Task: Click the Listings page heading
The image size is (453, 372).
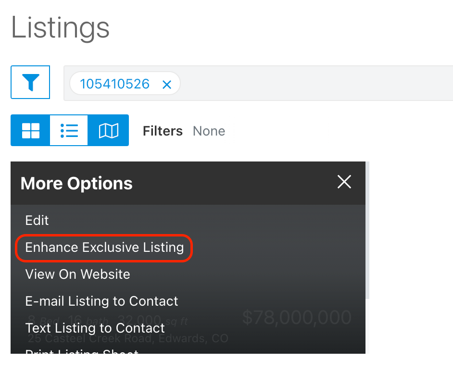Action: pos(60,28)
